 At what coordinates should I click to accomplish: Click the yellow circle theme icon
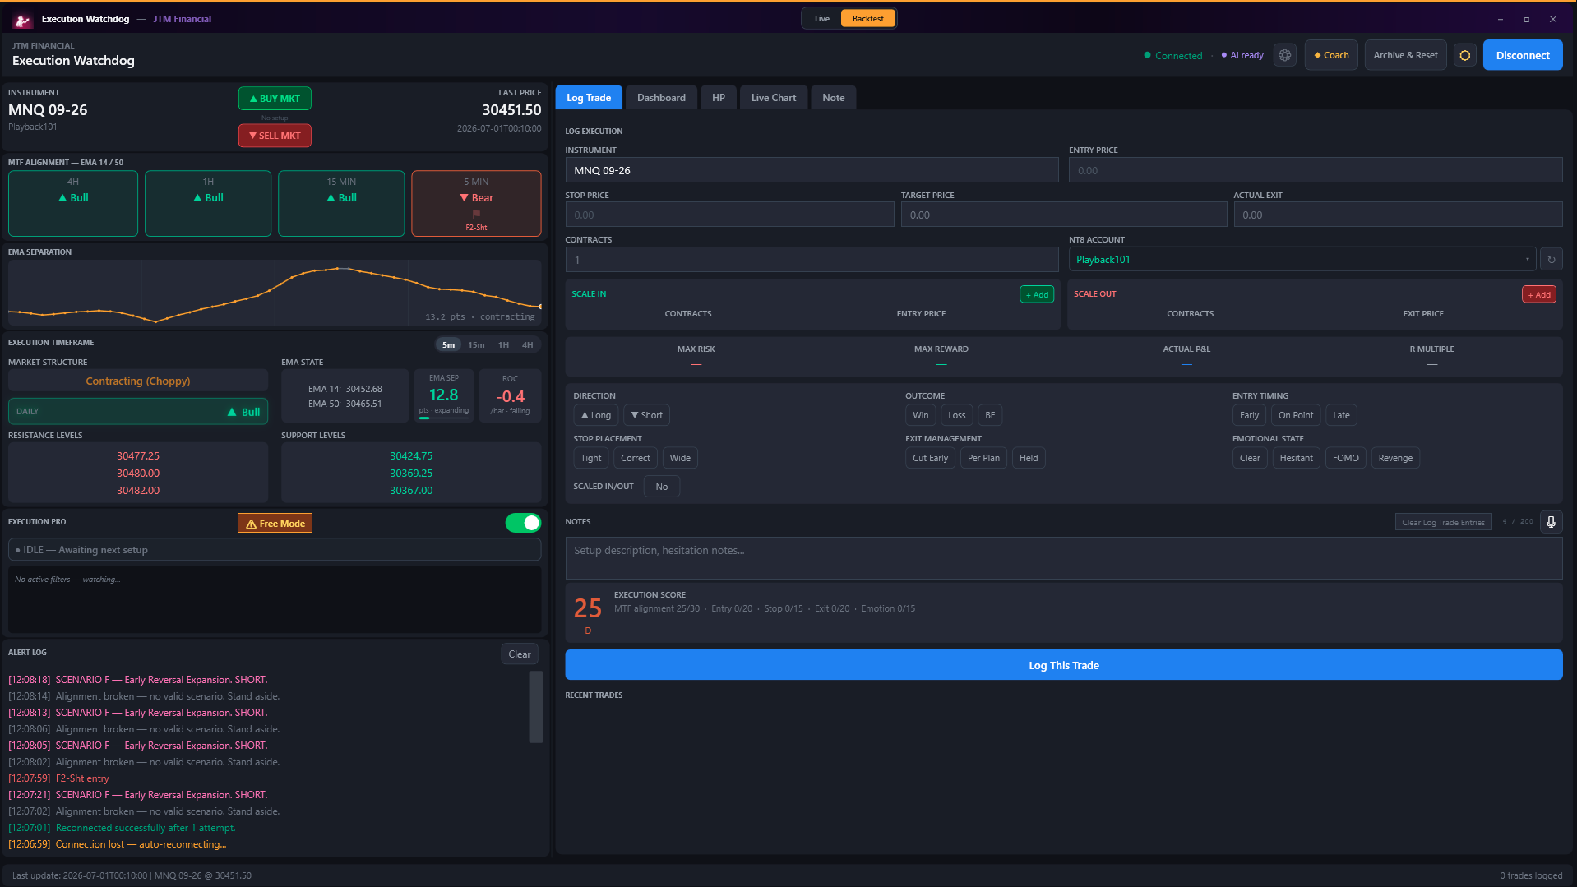tap(1464, 55)
